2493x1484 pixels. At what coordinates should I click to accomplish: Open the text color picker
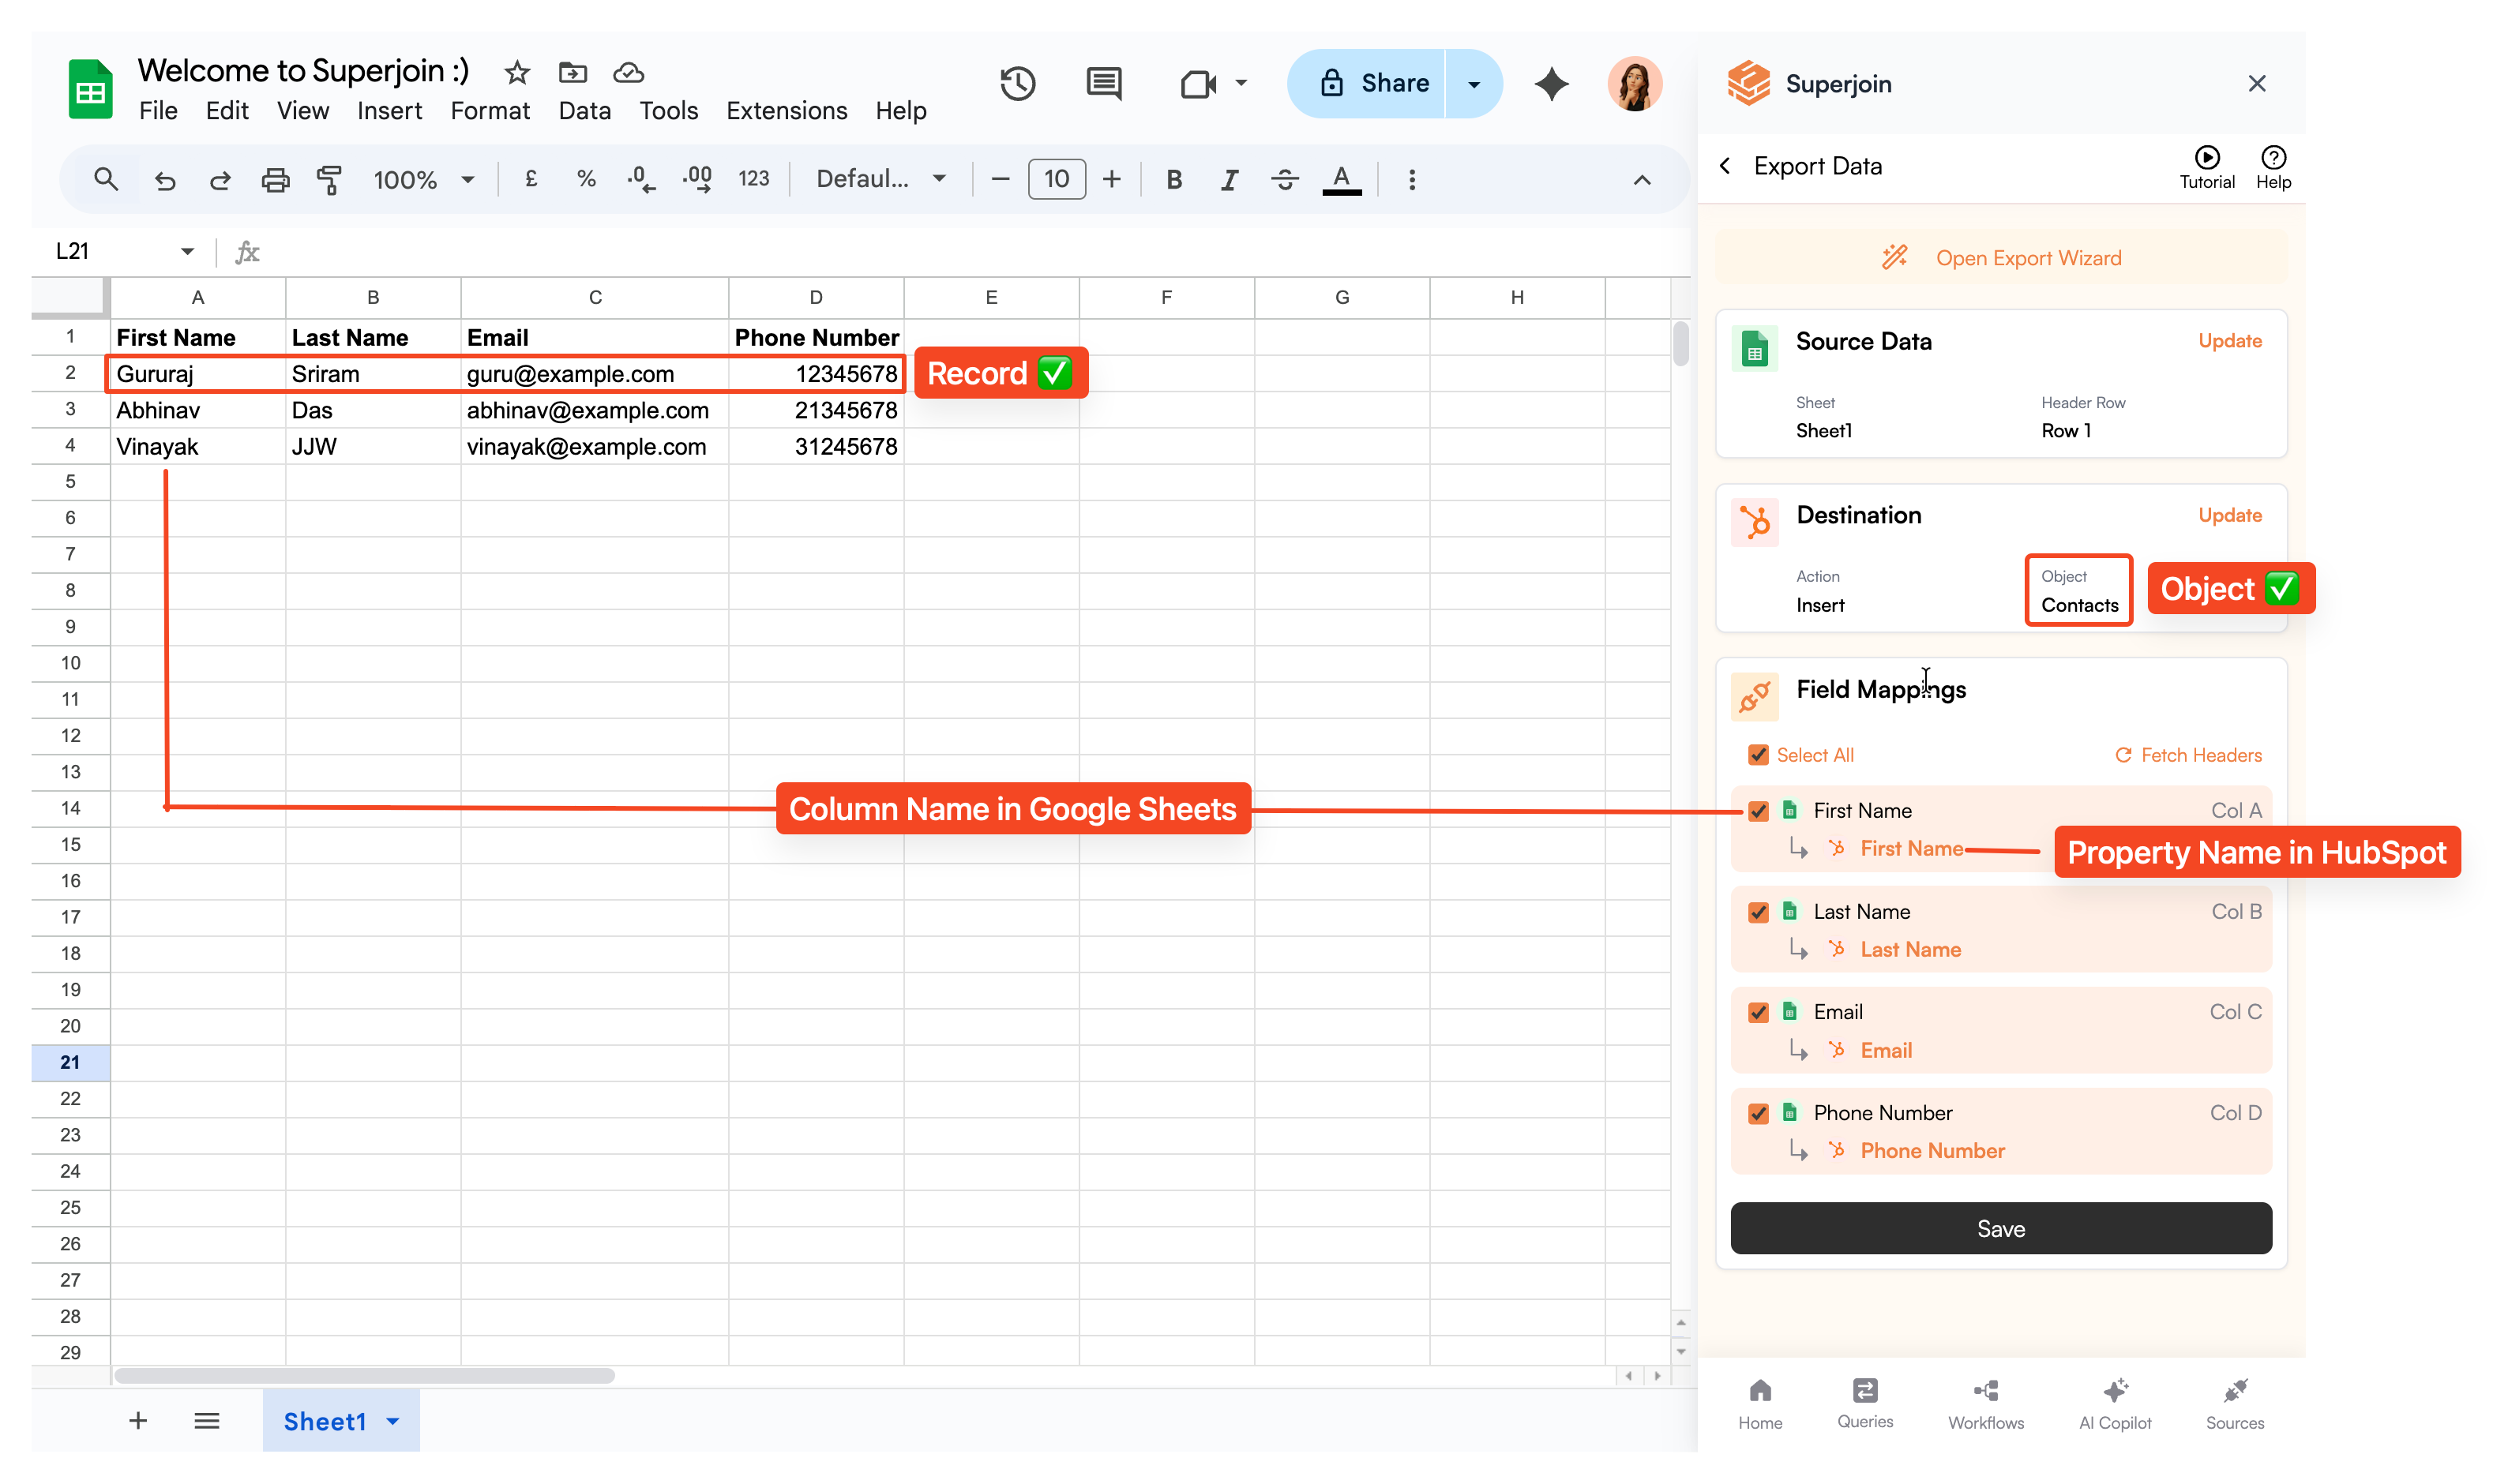point(1342,180)
